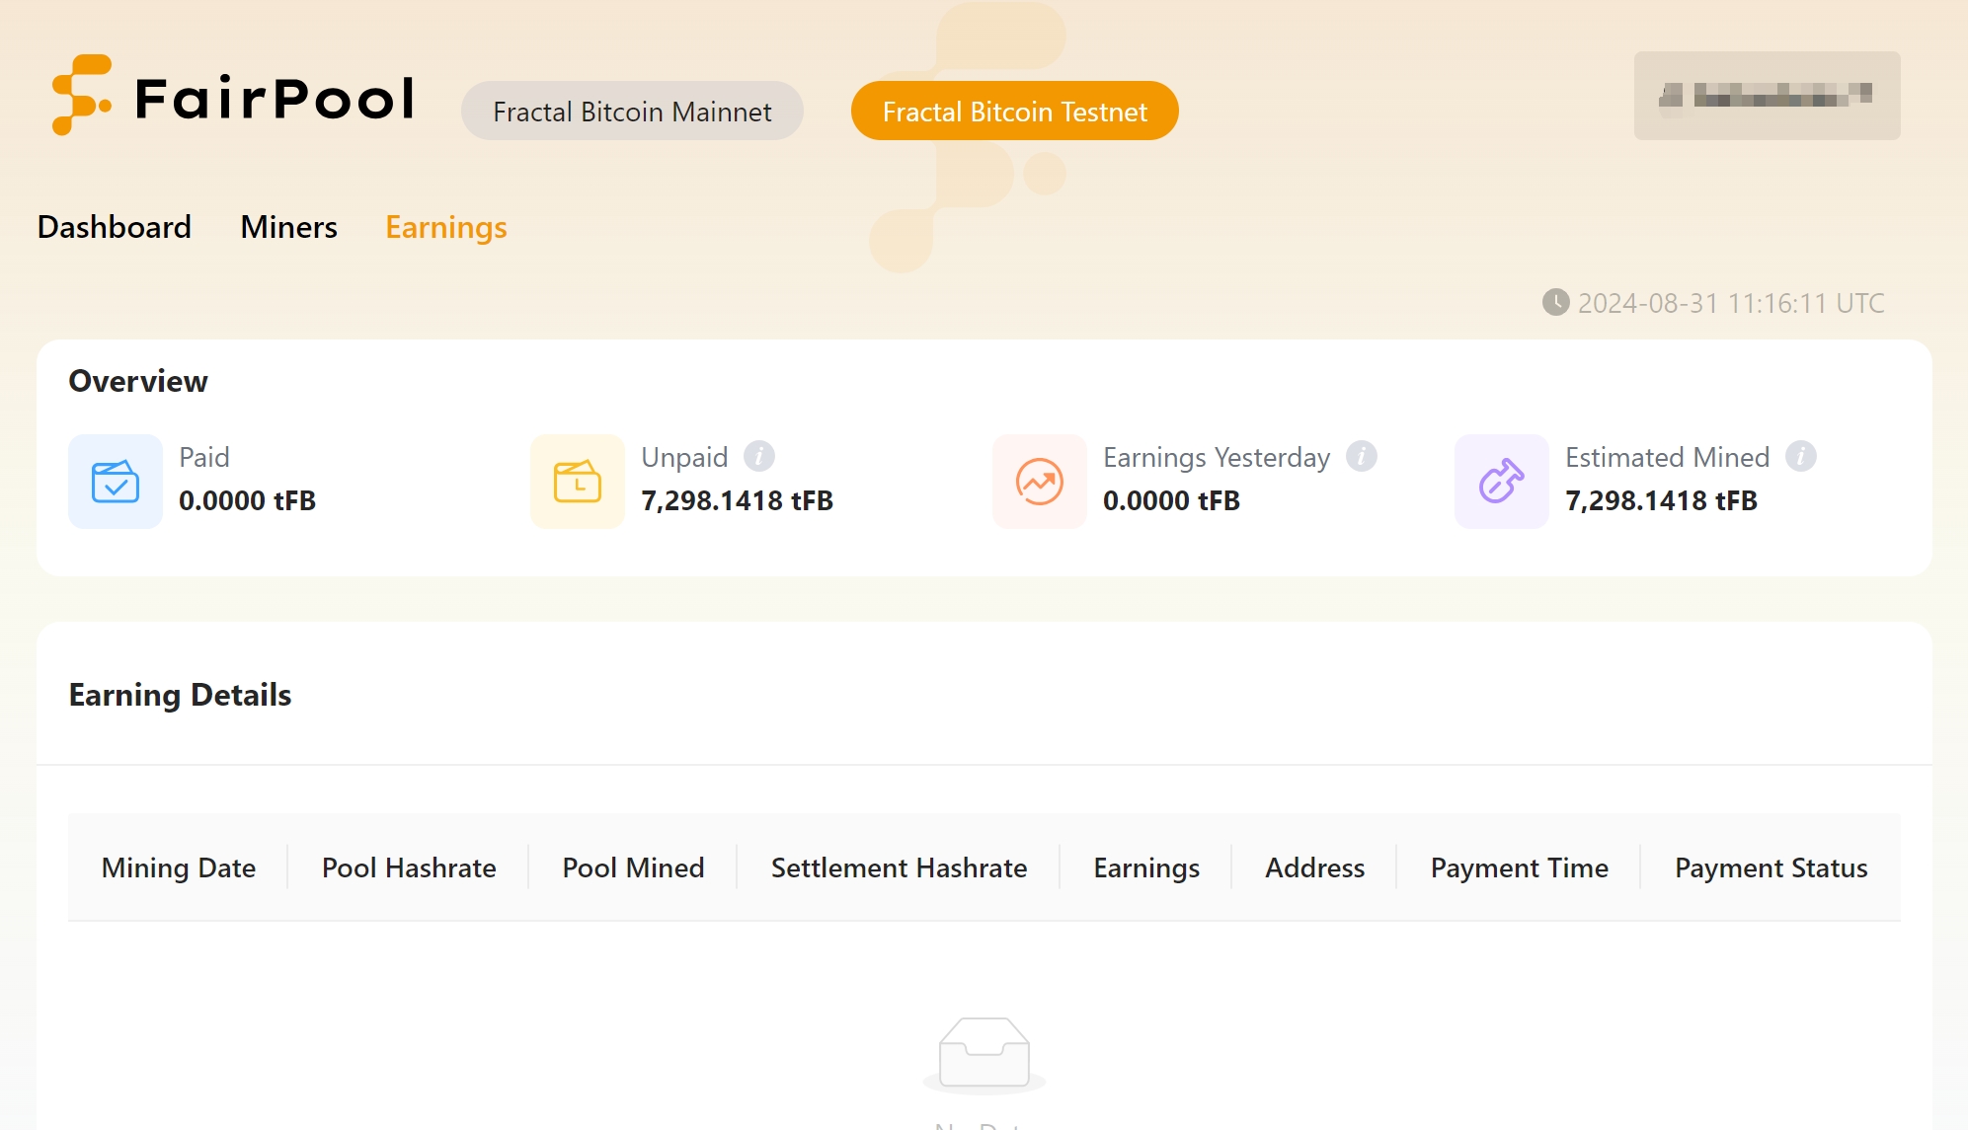Select Fractal Bitcoin Testnet network

(x=1014, y=112)
